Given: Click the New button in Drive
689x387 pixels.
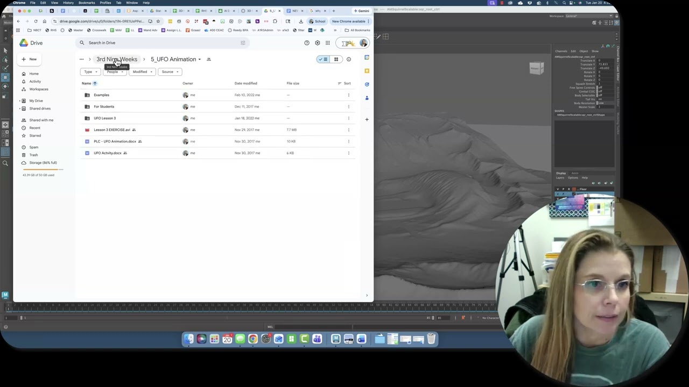Looking at the screenshot, I should 29,59.
